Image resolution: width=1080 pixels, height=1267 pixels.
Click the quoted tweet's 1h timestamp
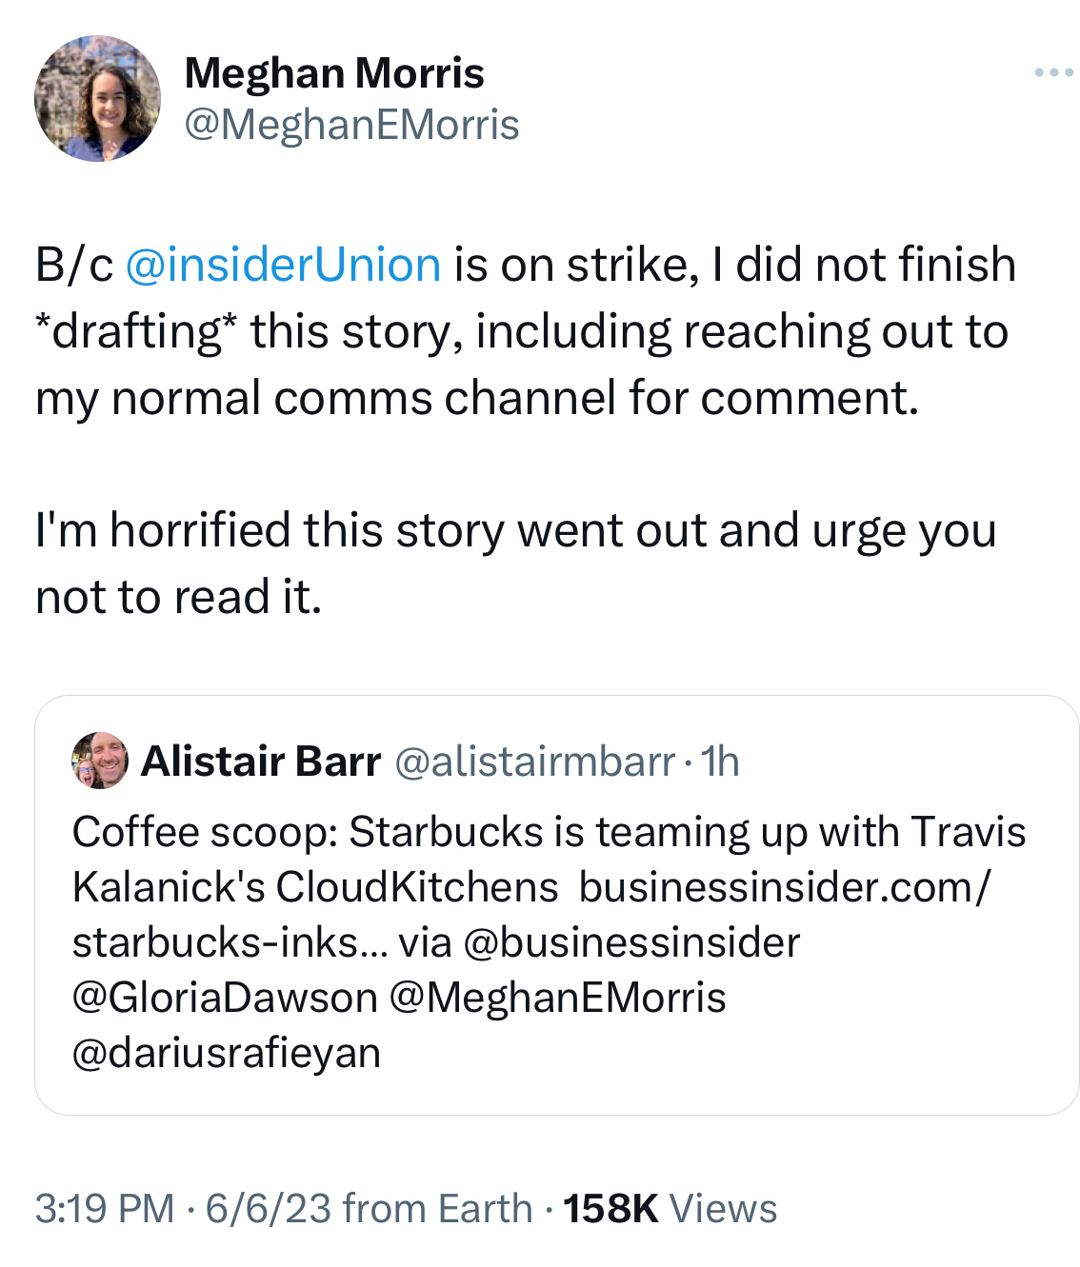[720, 762]
